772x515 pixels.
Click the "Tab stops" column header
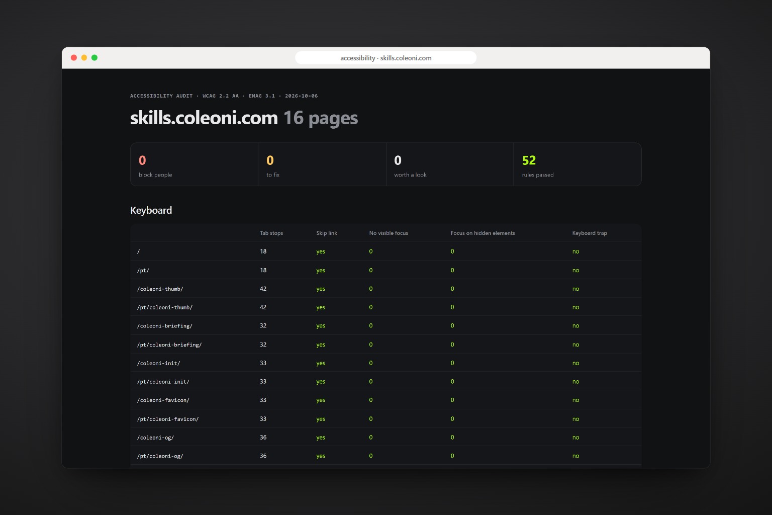[271, 233]
